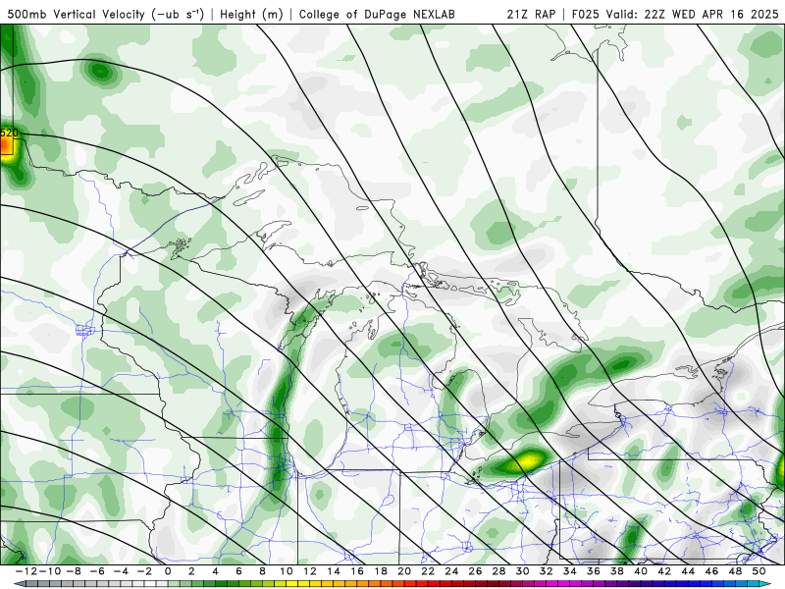The width and height of the screenshot is (785, 589).
Task: Click the color bar label "44"
Action: click(688, 571)
